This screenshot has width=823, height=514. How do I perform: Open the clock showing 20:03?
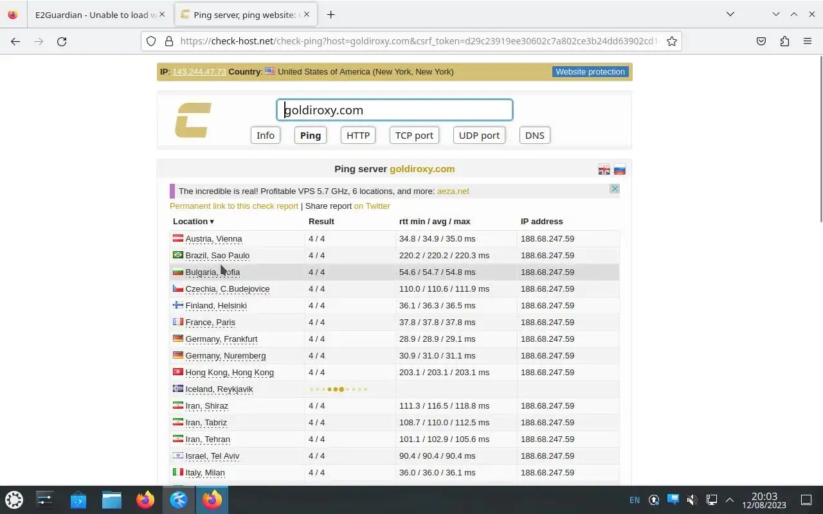[764, 500]
